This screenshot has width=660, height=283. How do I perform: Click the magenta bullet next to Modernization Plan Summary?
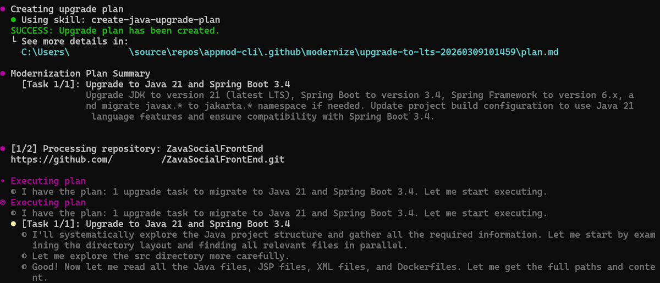[3, 74]
